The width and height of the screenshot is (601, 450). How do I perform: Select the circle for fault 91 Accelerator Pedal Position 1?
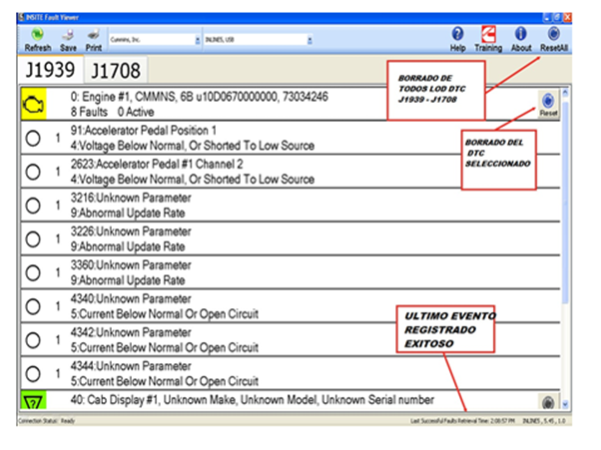point(33,140)
